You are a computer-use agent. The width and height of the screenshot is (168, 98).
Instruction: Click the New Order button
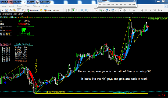[x=33, y=10]
